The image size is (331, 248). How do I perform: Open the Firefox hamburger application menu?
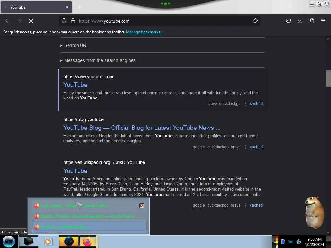coord(323,21)
